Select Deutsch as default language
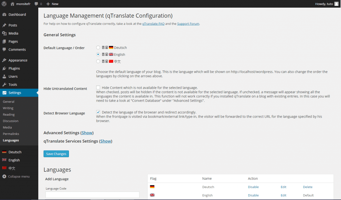The height and width of the screenshot is (200, 341). pos(98,48)
